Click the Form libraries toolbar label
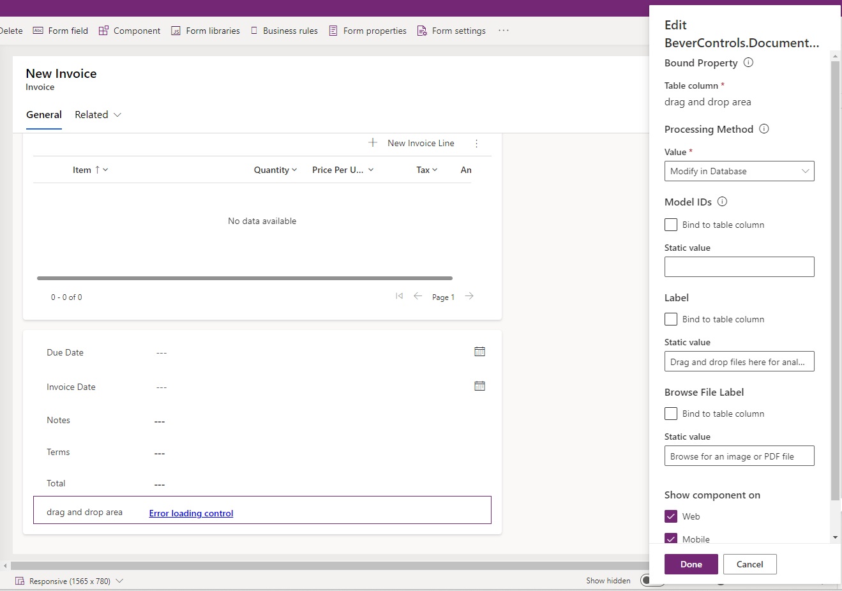The width and height of the screenshot is (842, 591). point(213,31)
